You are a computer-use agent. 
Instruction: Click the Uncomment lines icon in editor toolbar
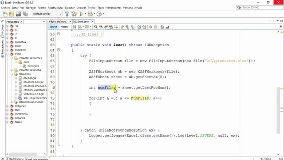click(167, 27)
